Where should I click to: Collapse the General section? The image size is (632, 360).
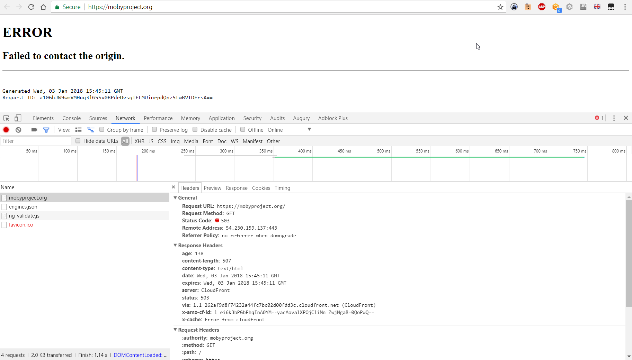(x=175, y=197)
